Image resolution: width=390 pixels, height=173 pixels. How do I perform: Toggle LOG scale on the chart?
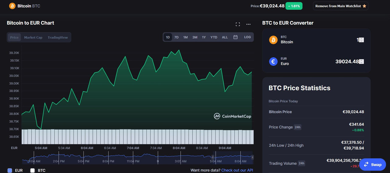(x=247, y=37)
